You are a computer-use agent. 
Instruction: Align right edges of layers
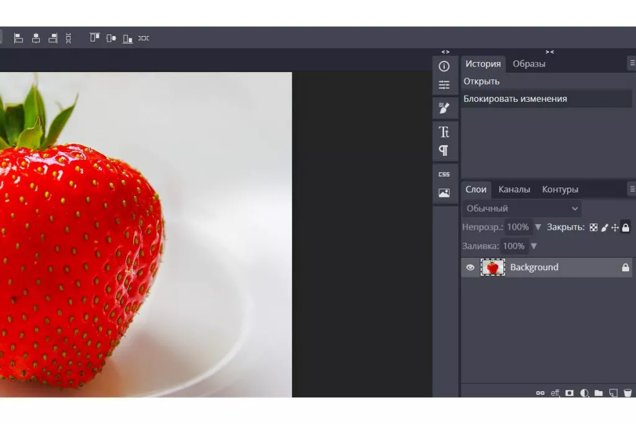tap(53, 38)
